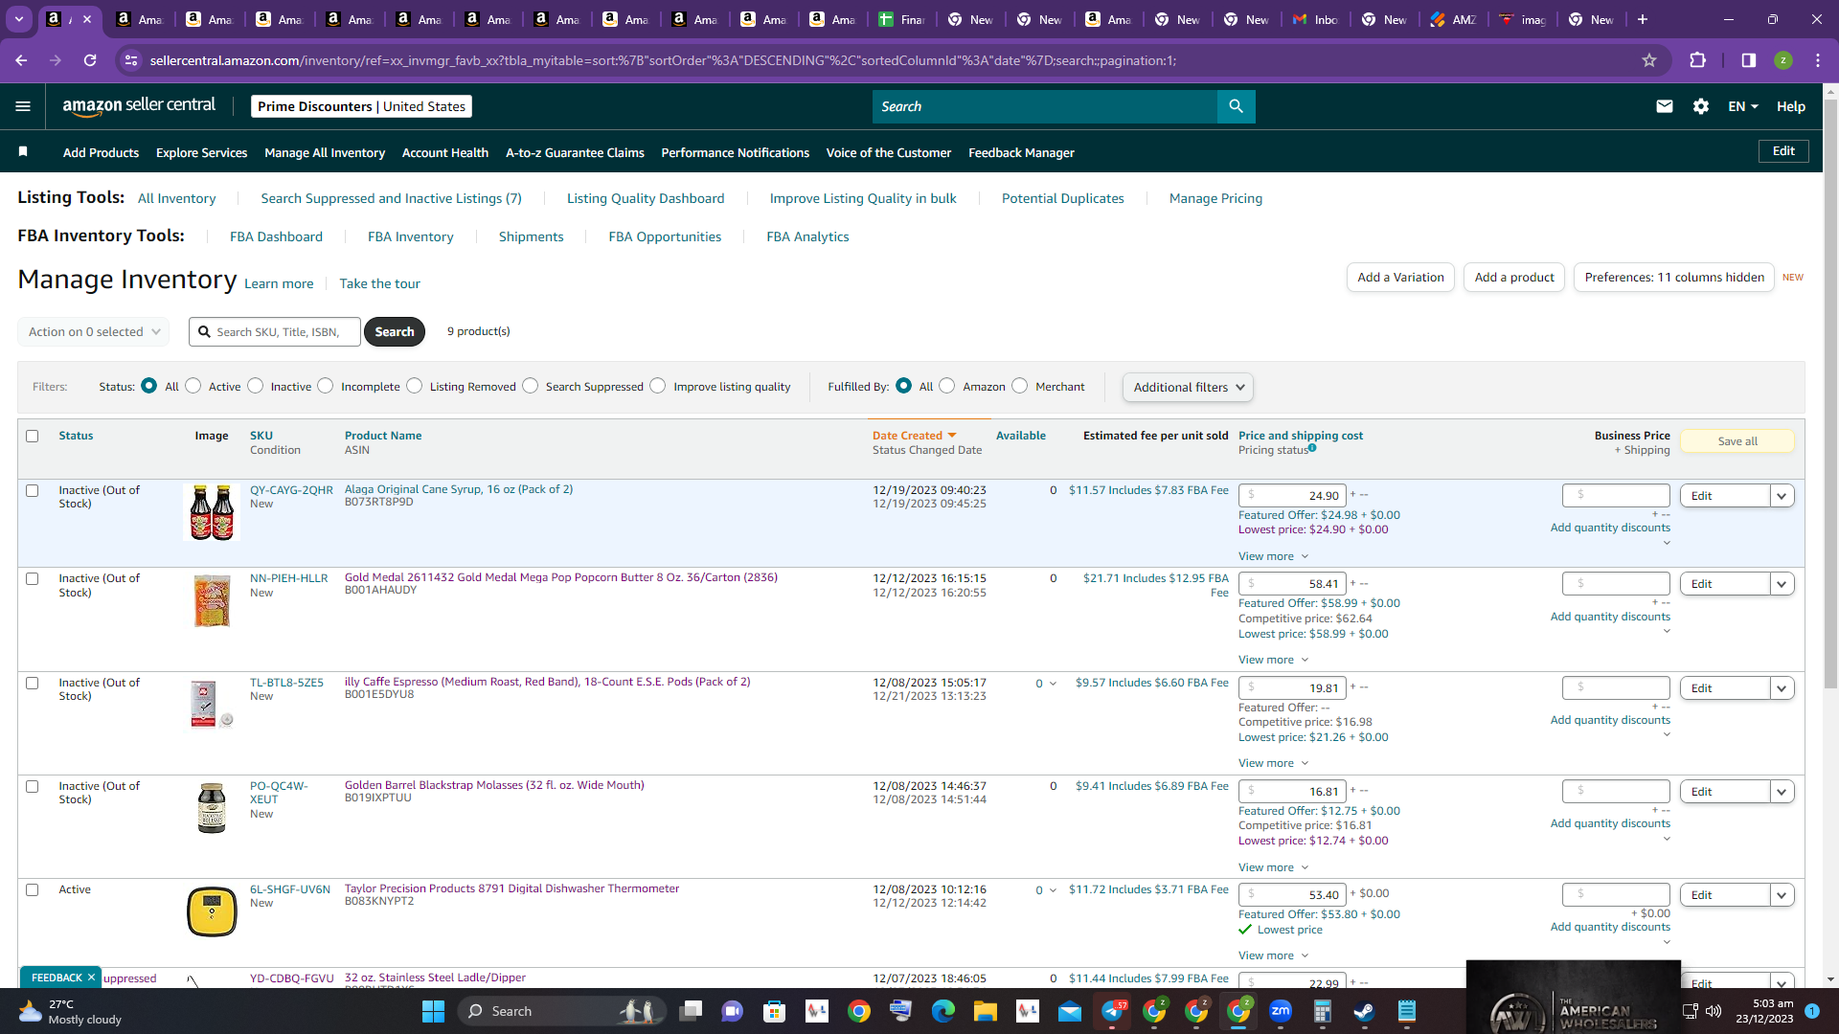Open Steam from the taskbar
This screenshot has height=1034, width=1839.
1365,1011
